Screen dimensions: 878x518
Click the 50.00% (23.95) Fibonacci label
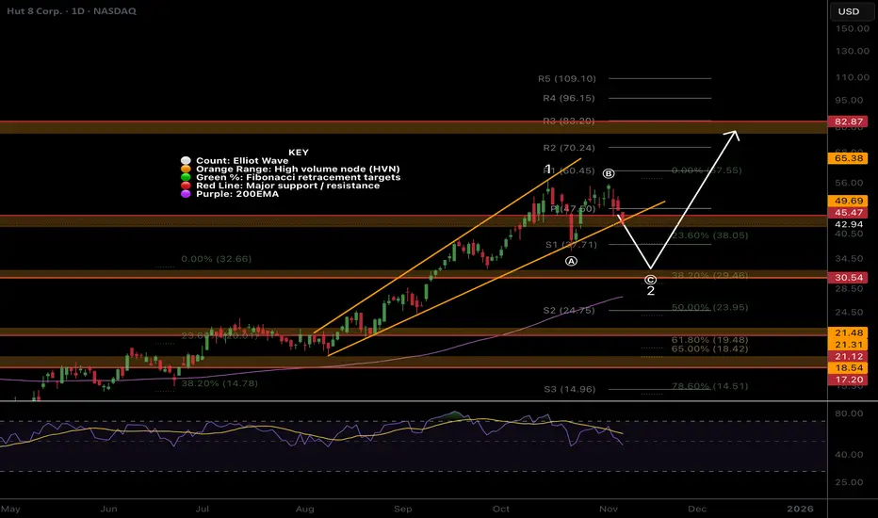tap(709, 307)
